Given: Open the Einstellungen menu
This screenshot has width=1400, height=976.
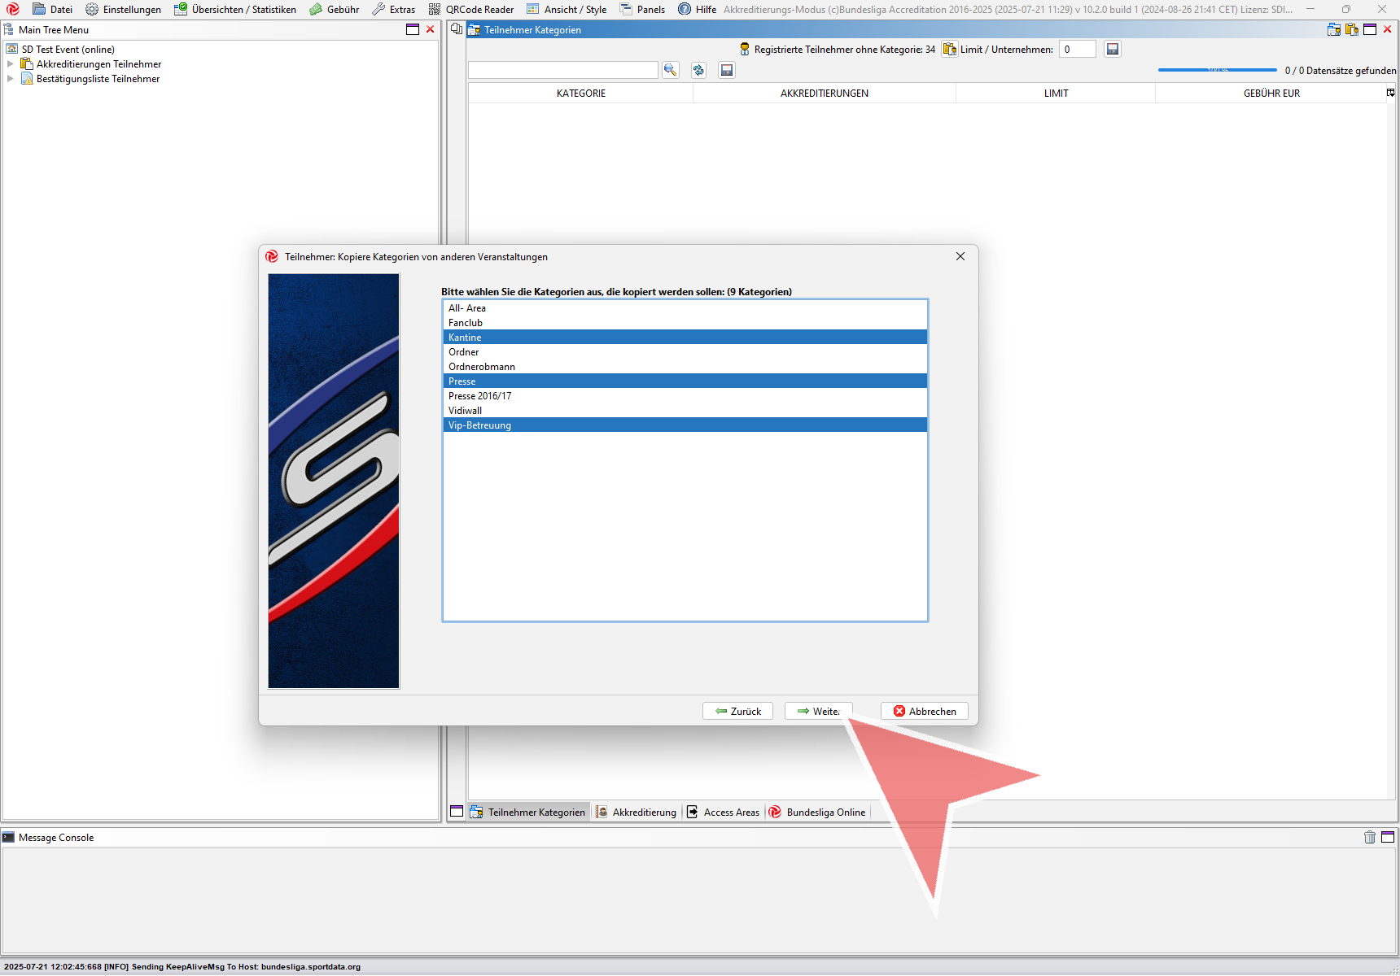Looking at the screenshot, I should click(123, 9).
